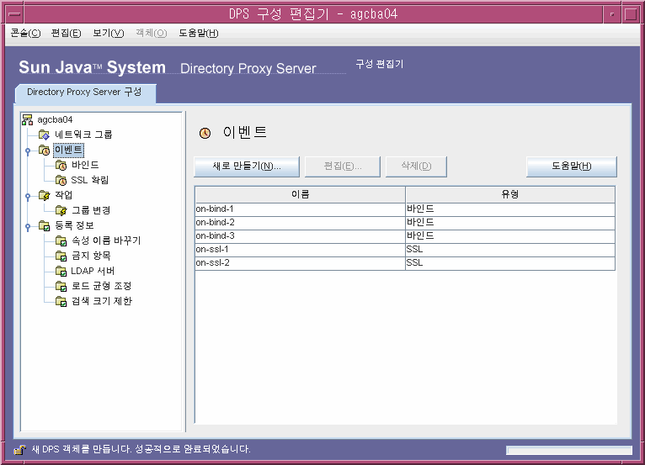This screenshot has height=465, width=645.
Task: Click the 이름 column header
Action: [300, 194]
